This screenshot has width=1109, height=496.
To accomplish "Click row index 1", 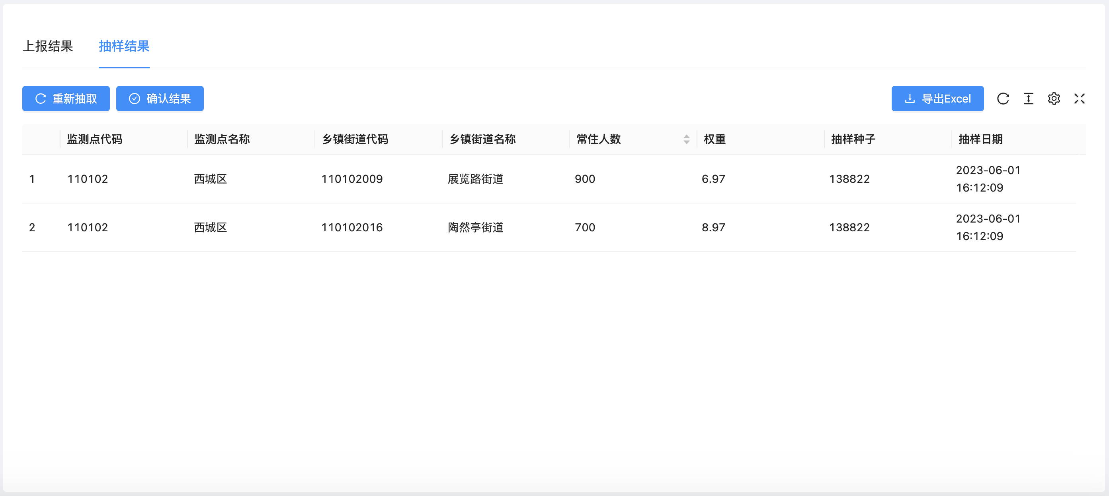I will tap(32, 179).
